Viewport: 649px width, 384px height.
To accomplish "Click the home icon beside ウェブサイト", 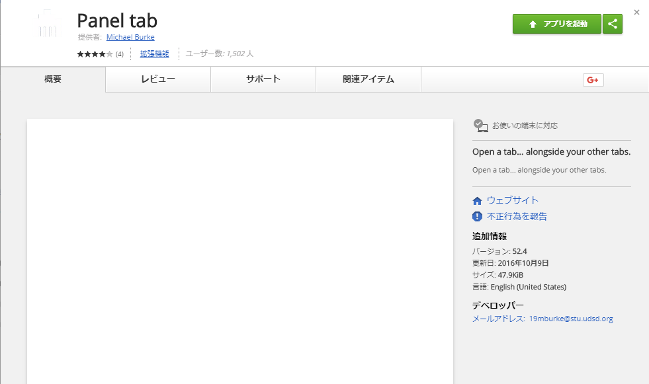I will (477, 201).
